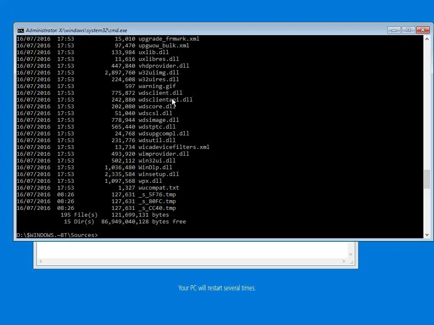Select the file name wdsupgcompl.dll
Viewport: 434px width, 325px height.
pyautogui.click(x=164, y=133)
